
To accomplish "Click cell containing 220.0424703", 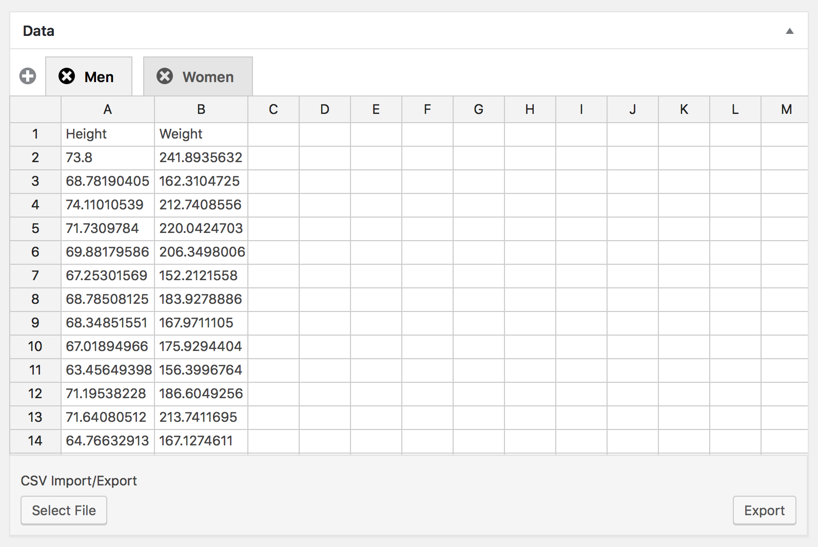I will point(201,229).
